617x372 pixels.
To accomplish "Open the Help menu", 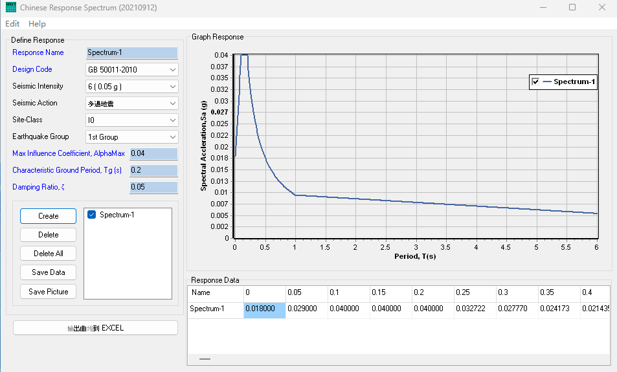I will coord(37,23).
